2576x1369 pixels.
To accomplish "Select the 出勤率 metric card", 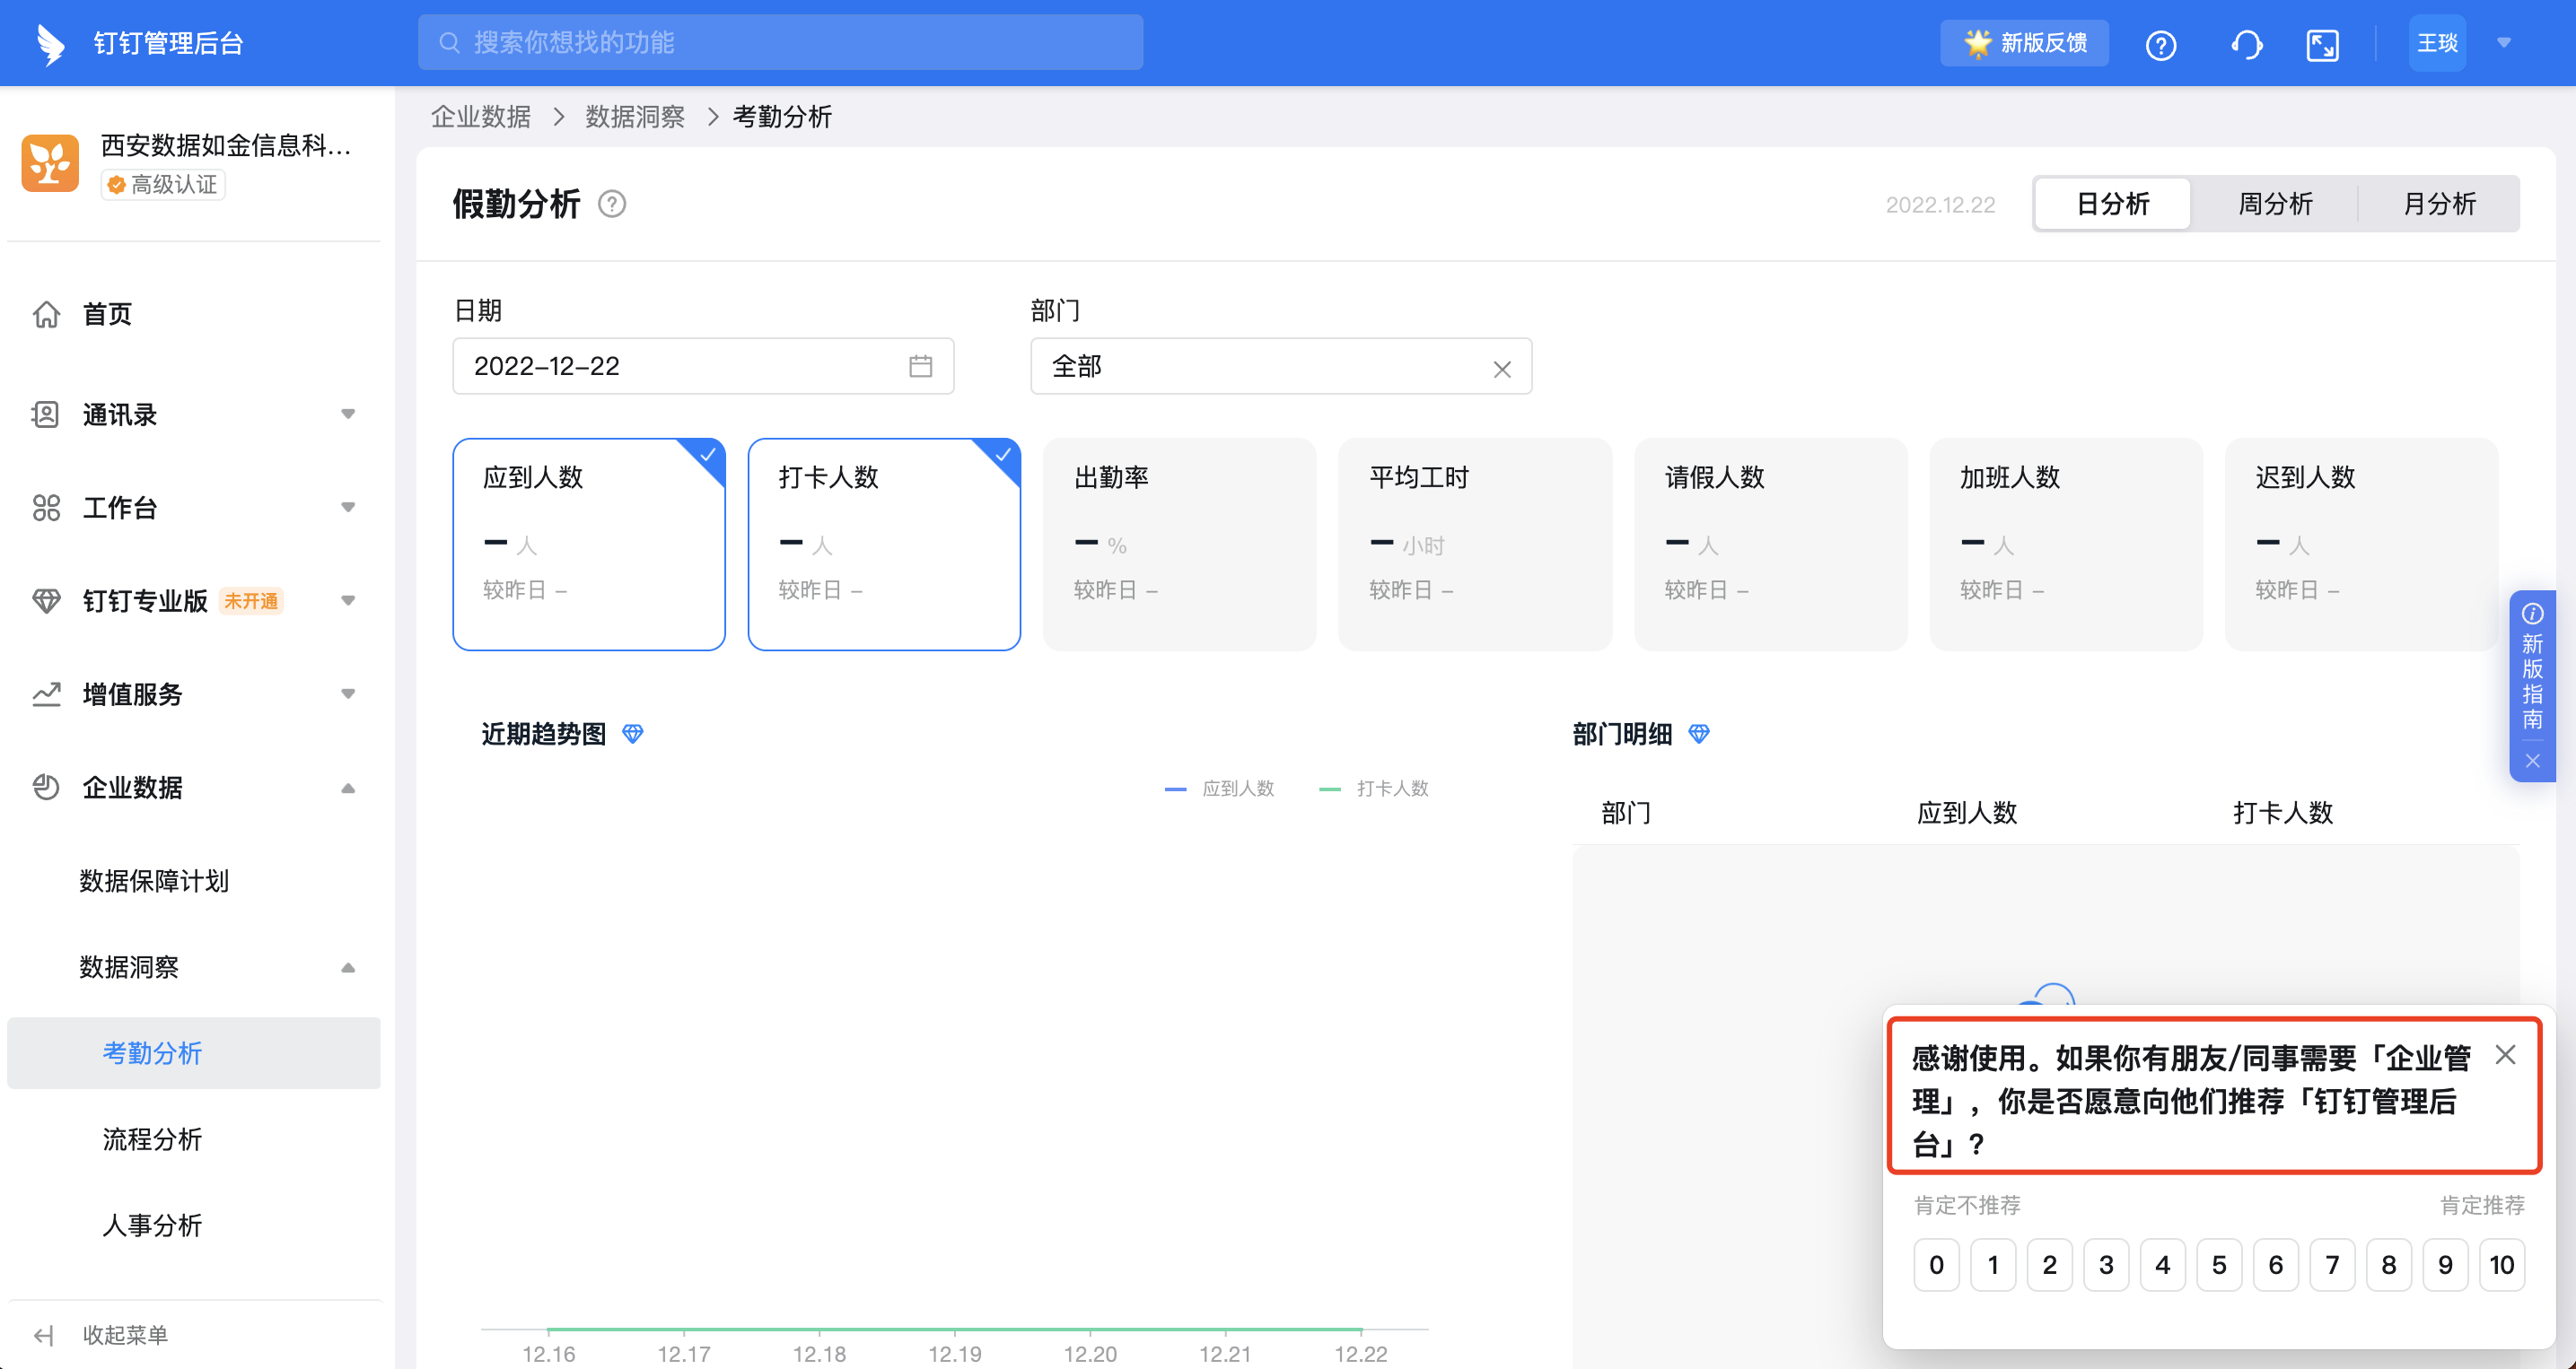I will [1179, 545].
